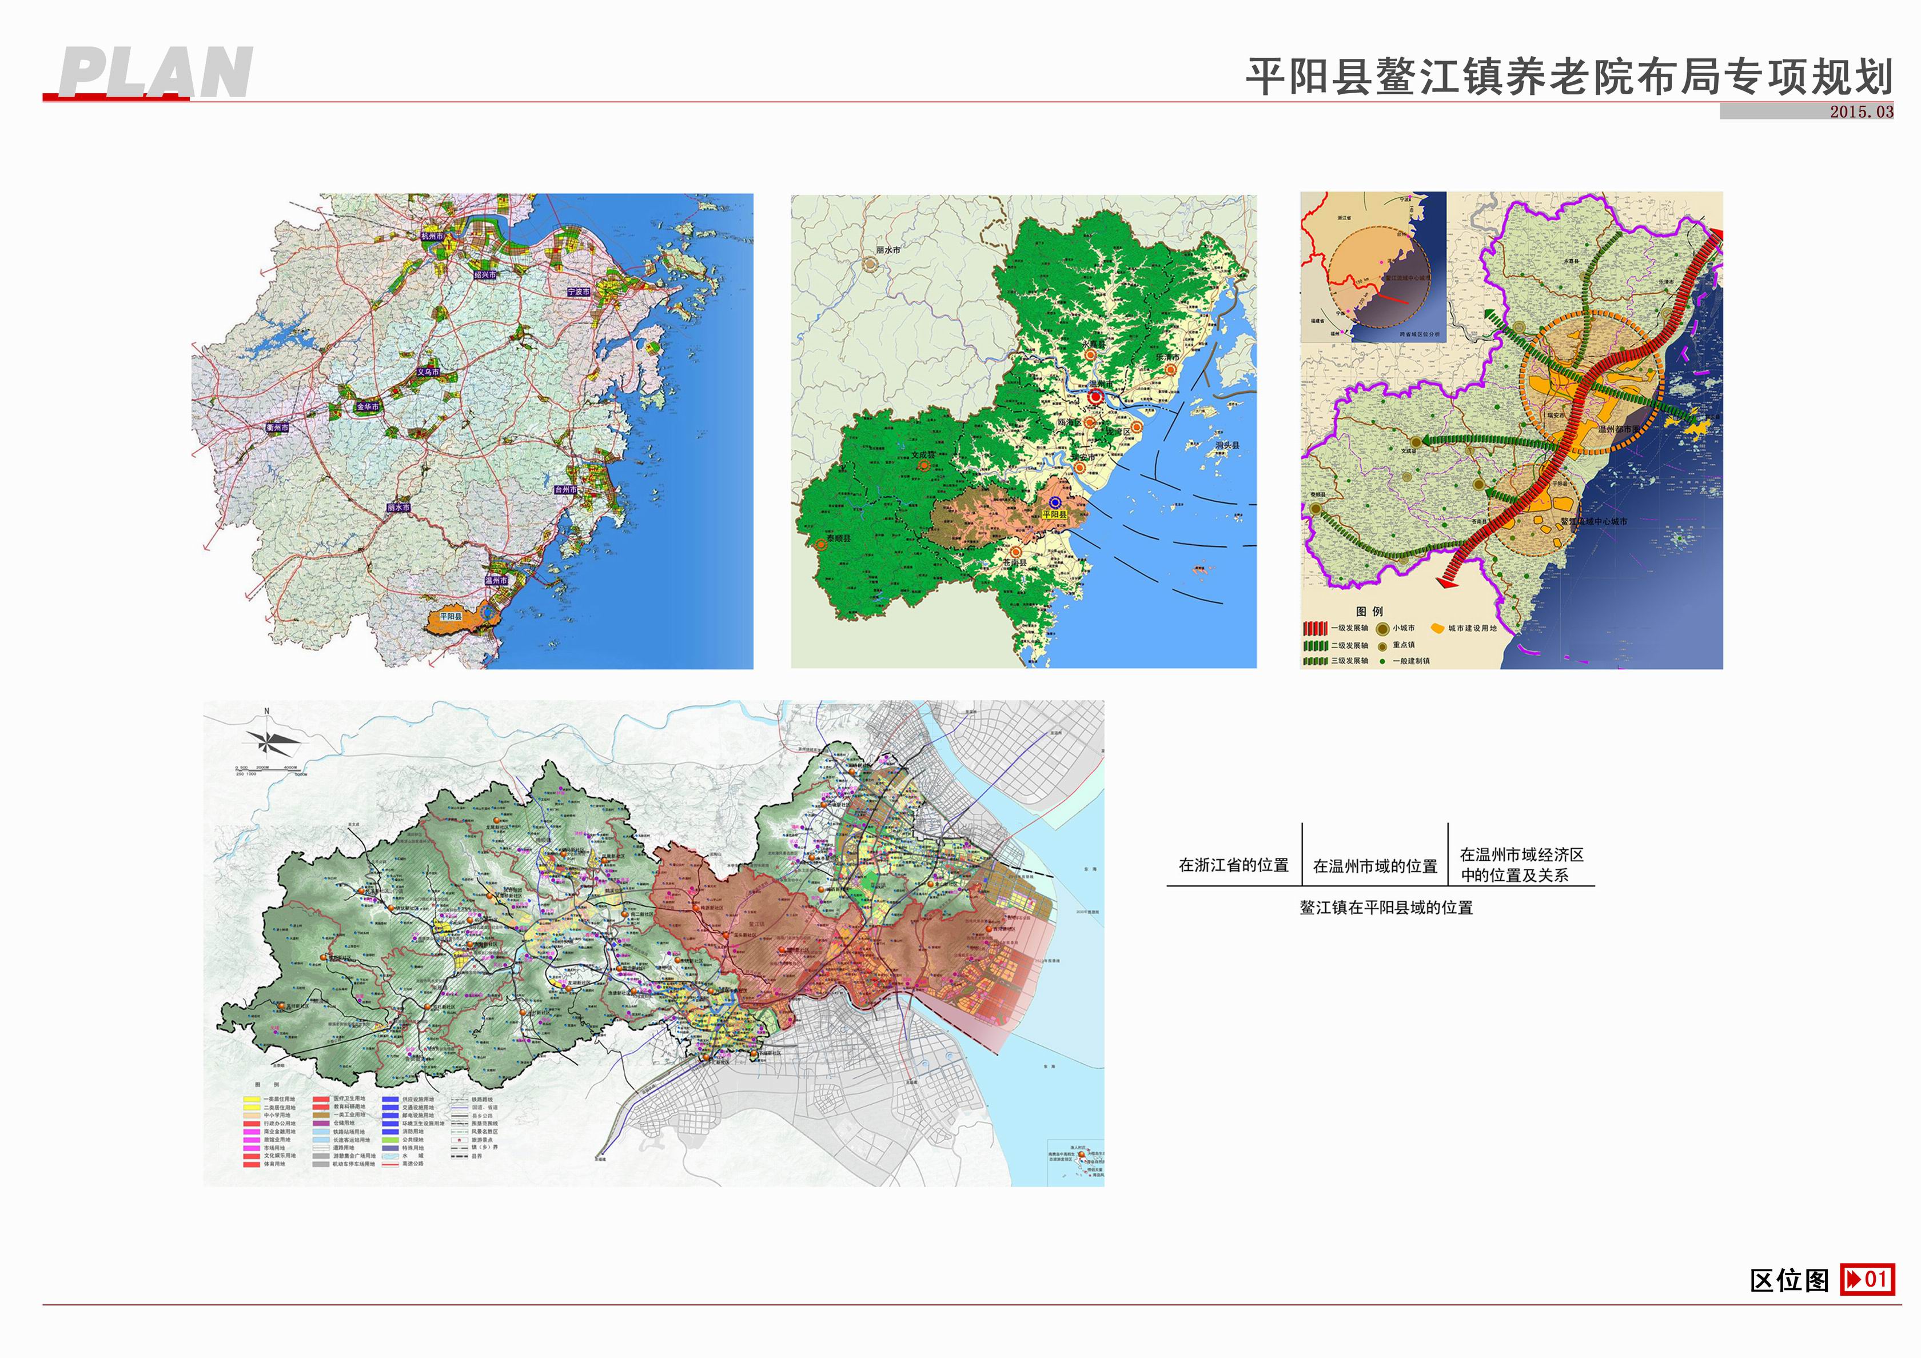Image resolution: width=1921 pixels, height=1358 pixels.
Task: Click 永嘉县 marker on green map
Action: [1090, 356]
